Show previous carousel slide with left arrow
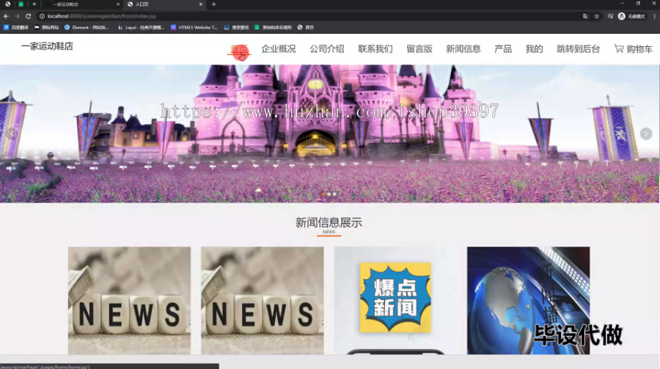Screen dimensions: 660x369 click(x=12, y=134)
